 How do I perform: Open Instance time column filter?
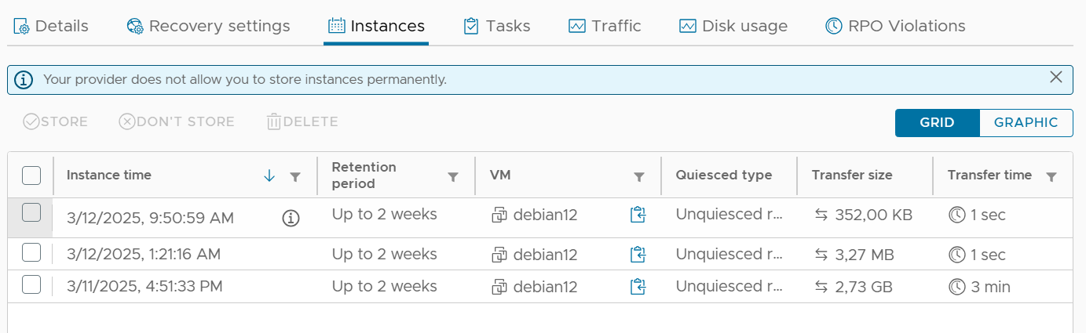295,177
